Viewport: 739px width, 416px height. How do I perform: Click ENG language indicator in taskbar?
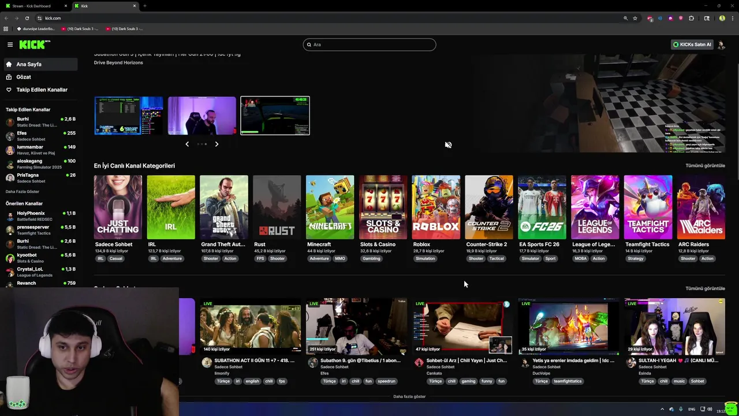(x=692, y=409)
